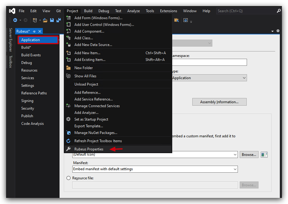Click the Manage NuGet Packages menu icon

coord(68,133)
